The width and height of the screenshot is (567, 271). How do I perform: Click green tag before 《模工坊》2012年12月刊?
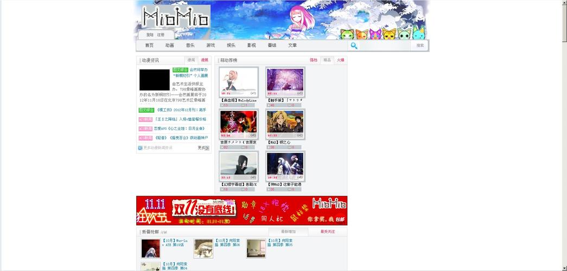146,110
